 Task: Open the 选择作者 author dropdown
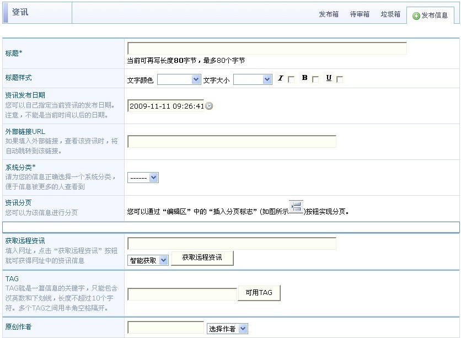[227, 329]
